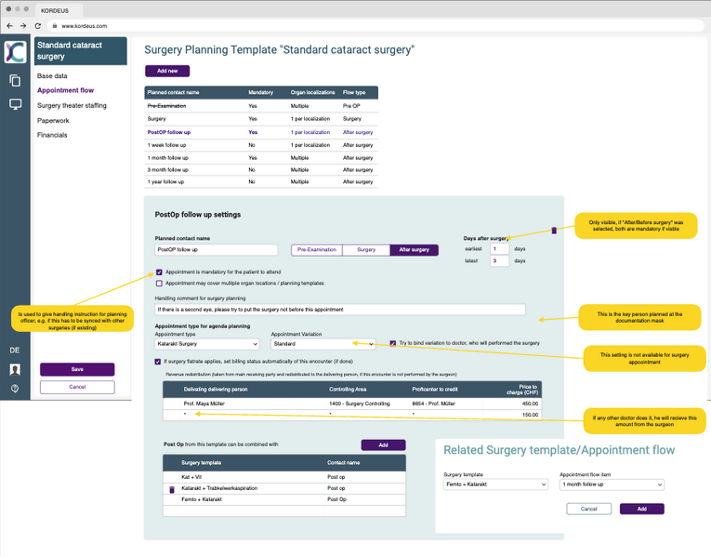Open the documents copy icon in the sidebar
The image size is (711, 557).
15,81
